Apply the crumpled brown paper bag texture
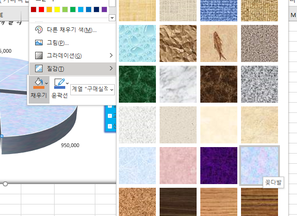The width and height of the screenshot is (297, 216). (178, 43)
